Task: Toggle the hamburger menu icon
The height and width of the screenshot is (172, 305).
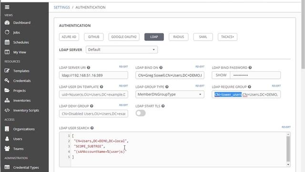Action: [7, 7]
